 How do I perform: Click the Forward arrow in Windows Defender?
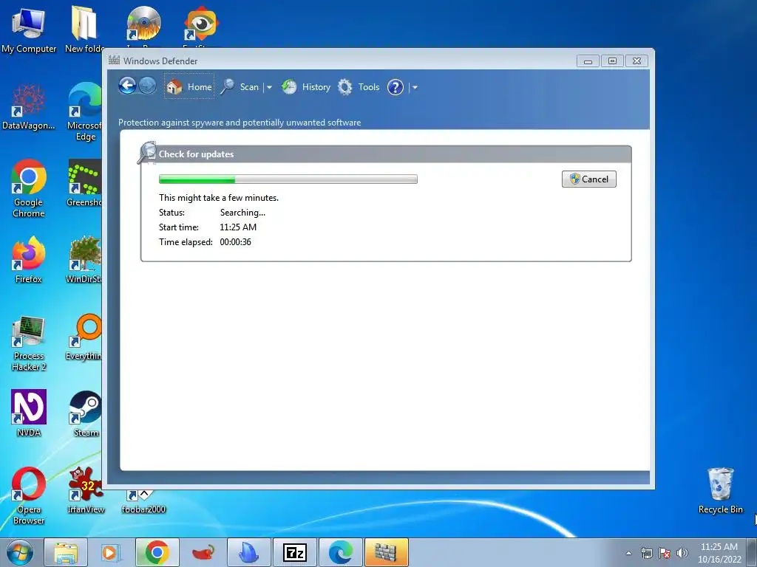pyautogui.click(x=148, y=86)
